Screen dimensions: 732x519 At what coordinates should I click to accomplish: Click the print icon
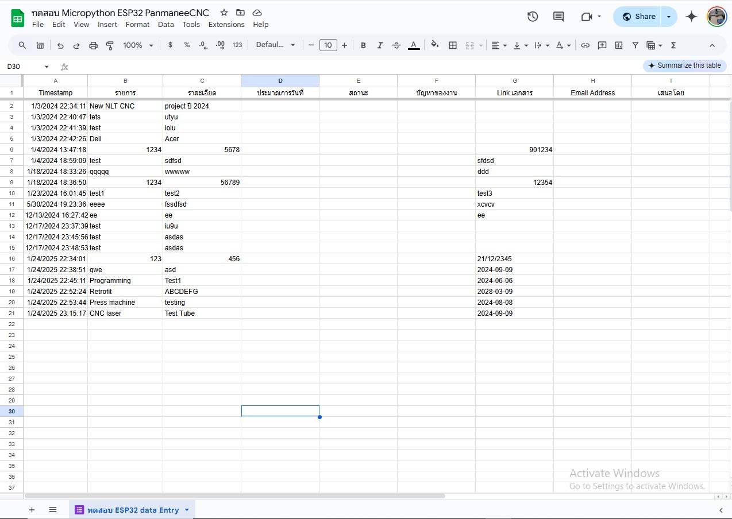click(93, 45)
